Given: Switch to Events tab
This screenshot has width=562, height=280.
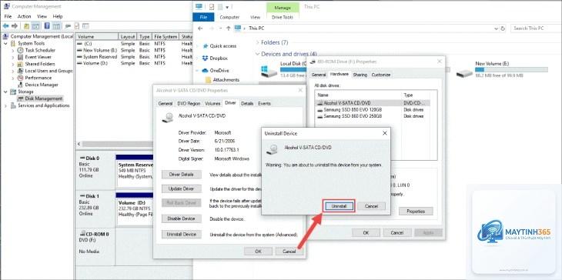Looking at the screenshot, I should click(x=264, y=104).
